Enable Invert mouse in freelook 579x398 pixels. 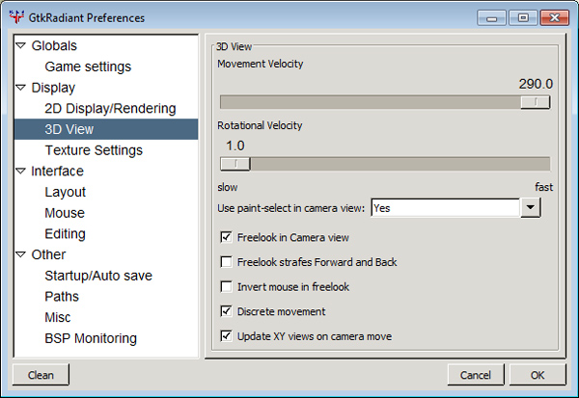point(226,286)
